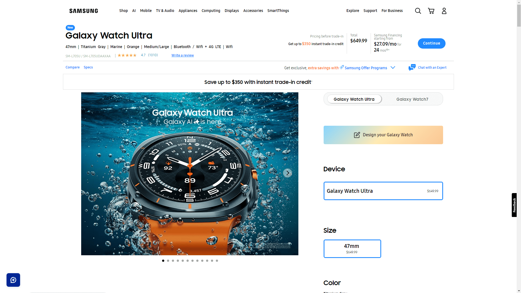Click the chat bubbles expert icon
Image resolution: width=521 pixels, height=293 pixels.
(412, 67)
